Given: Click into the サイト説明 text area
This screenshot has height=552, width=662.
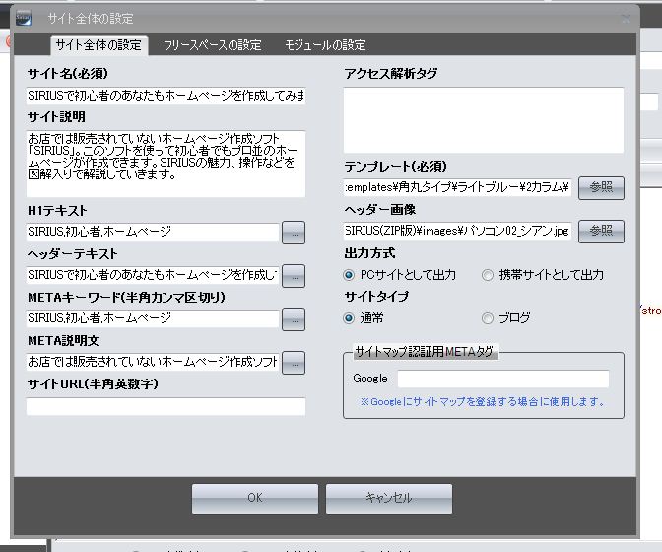Looking at the screenshot, I should coord(165,164).
